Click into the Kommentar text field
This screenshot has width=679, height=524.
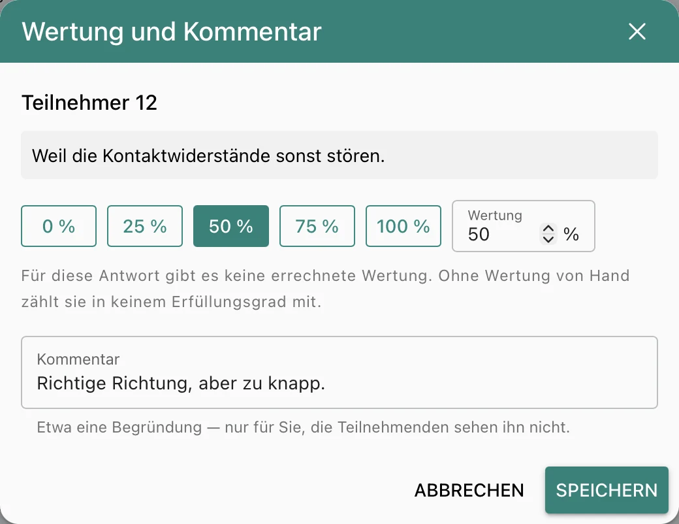339,372
